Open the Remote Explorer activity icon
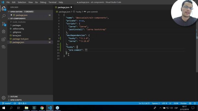The image size is (198, 111). [4, 47]
